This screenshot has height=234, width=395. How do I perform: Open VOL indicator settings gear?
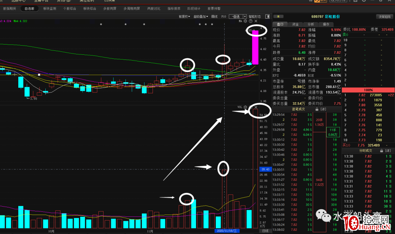[x=245, y=107]
